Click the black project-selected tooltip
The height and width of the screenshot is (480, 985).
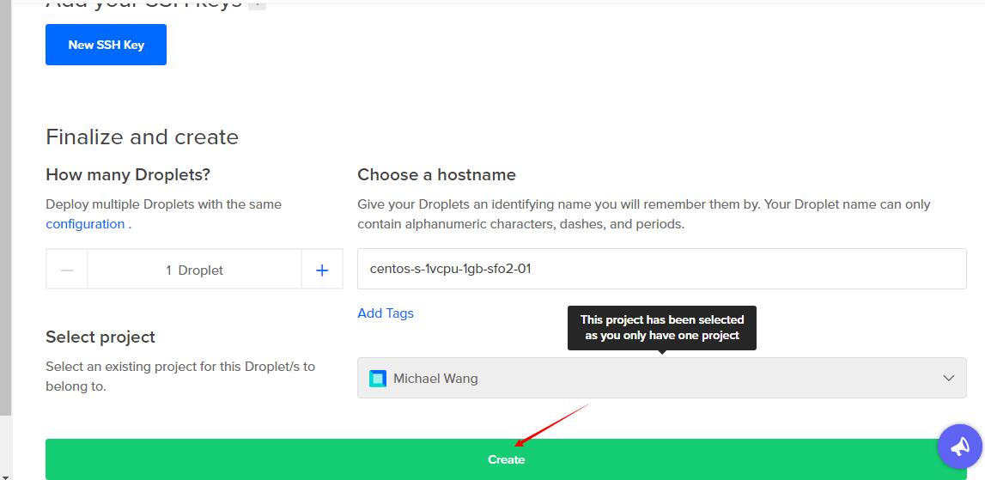click(661, 327)
